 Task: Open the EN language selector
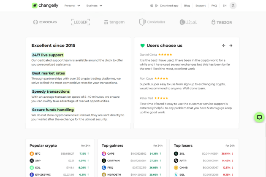pos(225,5)
